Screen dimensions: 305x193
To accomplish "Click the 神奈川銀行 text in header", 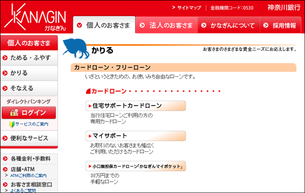I will coord(284,7).
